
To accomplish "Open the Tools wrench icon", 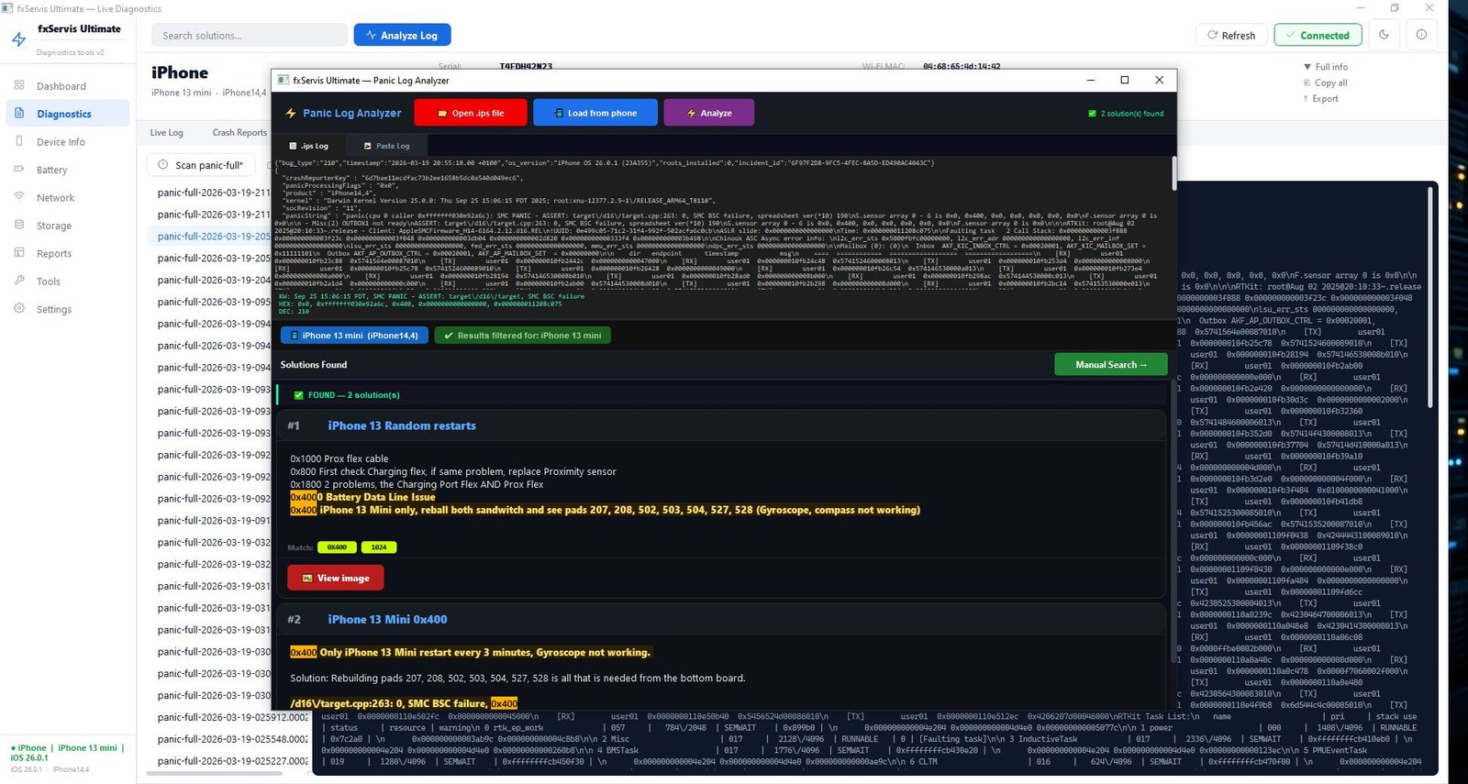I will pos(19,281).
